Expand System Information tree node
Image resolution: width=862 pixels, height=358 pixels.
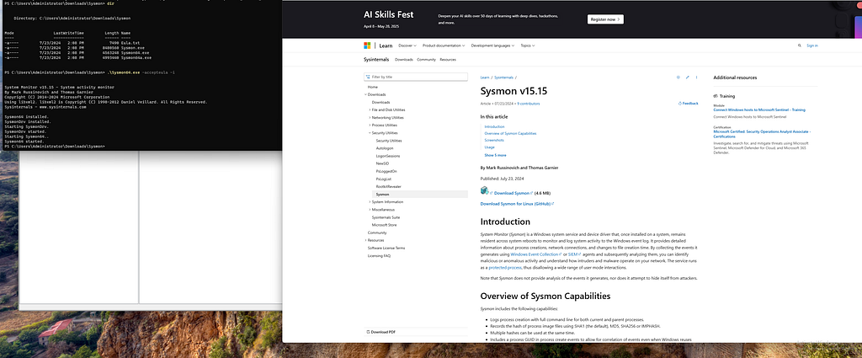[x=370, y=202]
